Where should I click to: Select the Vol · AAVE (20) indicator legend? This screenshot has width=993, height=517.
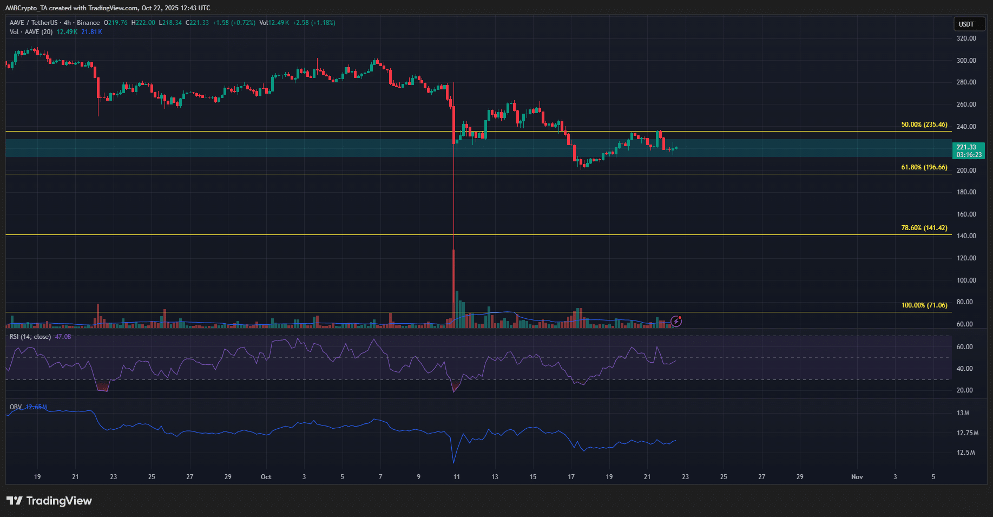pos(31,32)
